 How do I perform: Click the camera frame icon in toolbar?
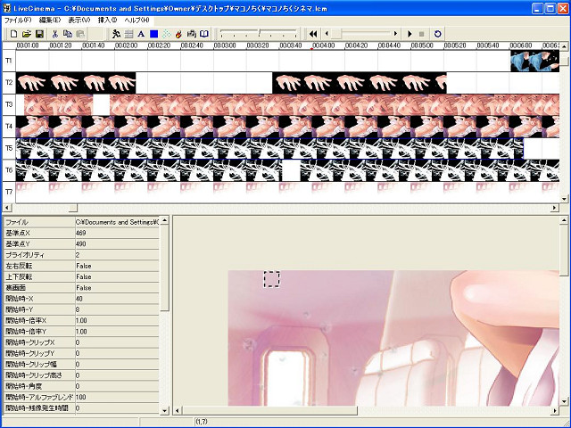(192, 34)
